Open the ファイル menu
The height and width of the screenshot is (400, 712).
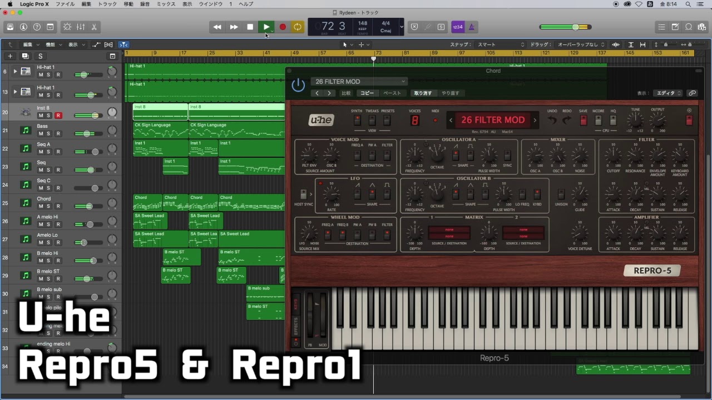point(65,4)
